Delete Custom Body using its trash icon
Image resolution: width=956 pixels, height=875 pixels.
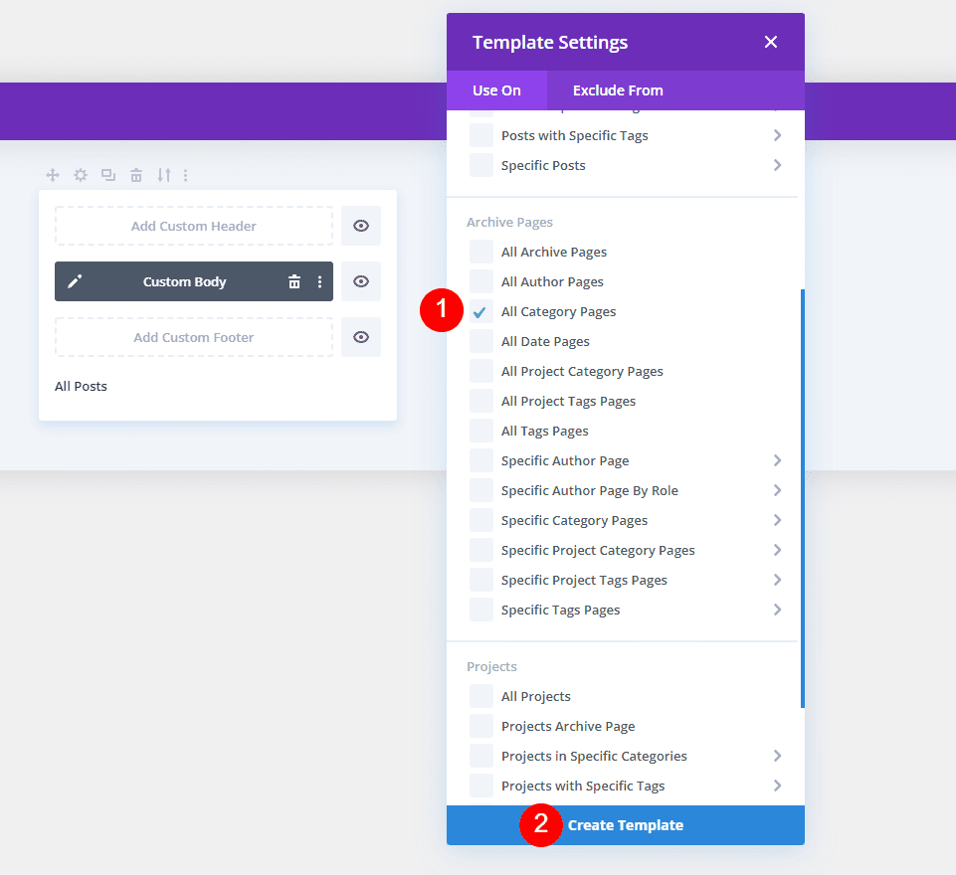[x=294, y=281]
